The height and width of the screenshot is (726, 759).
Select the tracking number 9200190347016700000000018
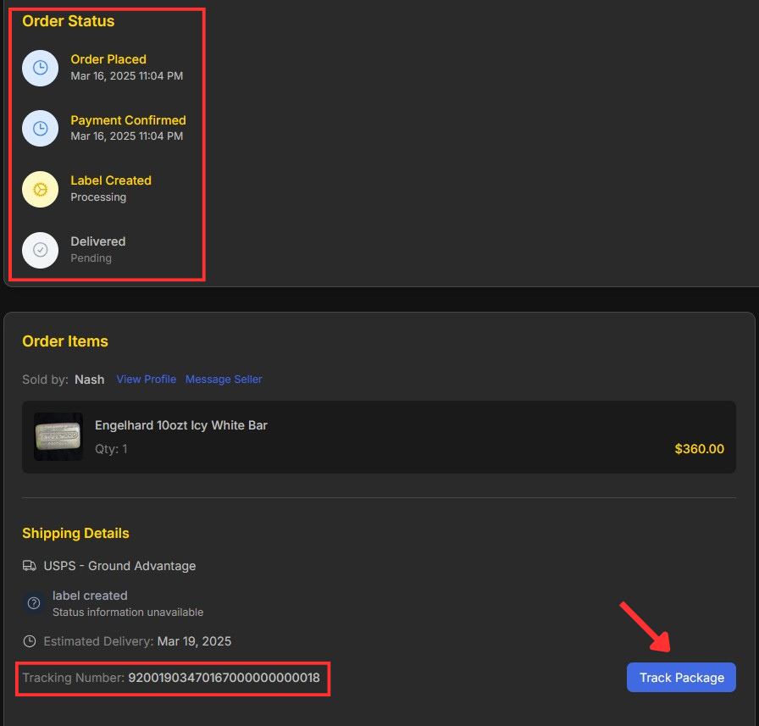click(224, 678)
